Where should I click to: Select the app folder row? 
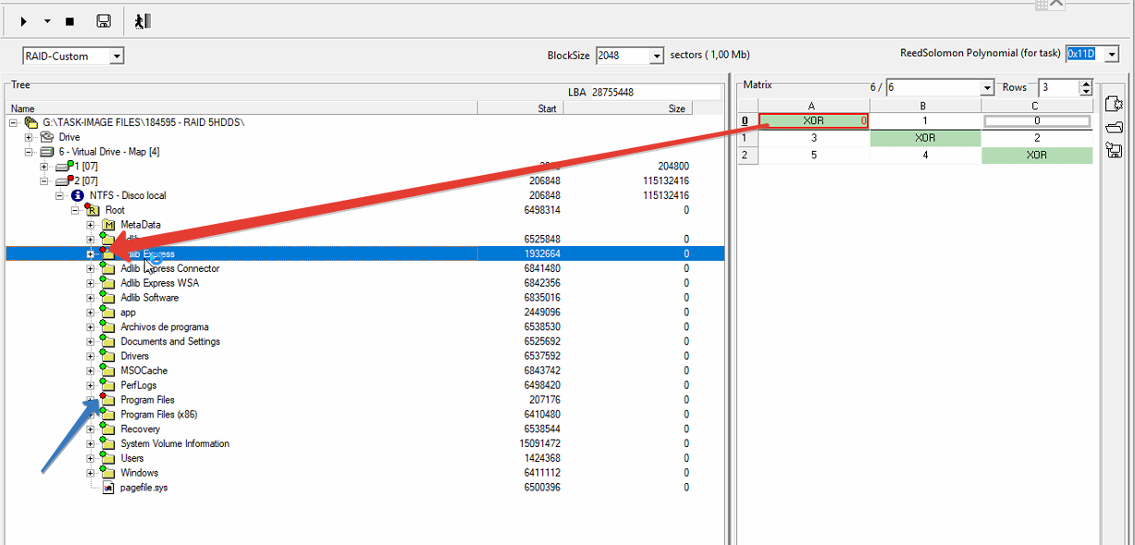click(x=364, y=312)
